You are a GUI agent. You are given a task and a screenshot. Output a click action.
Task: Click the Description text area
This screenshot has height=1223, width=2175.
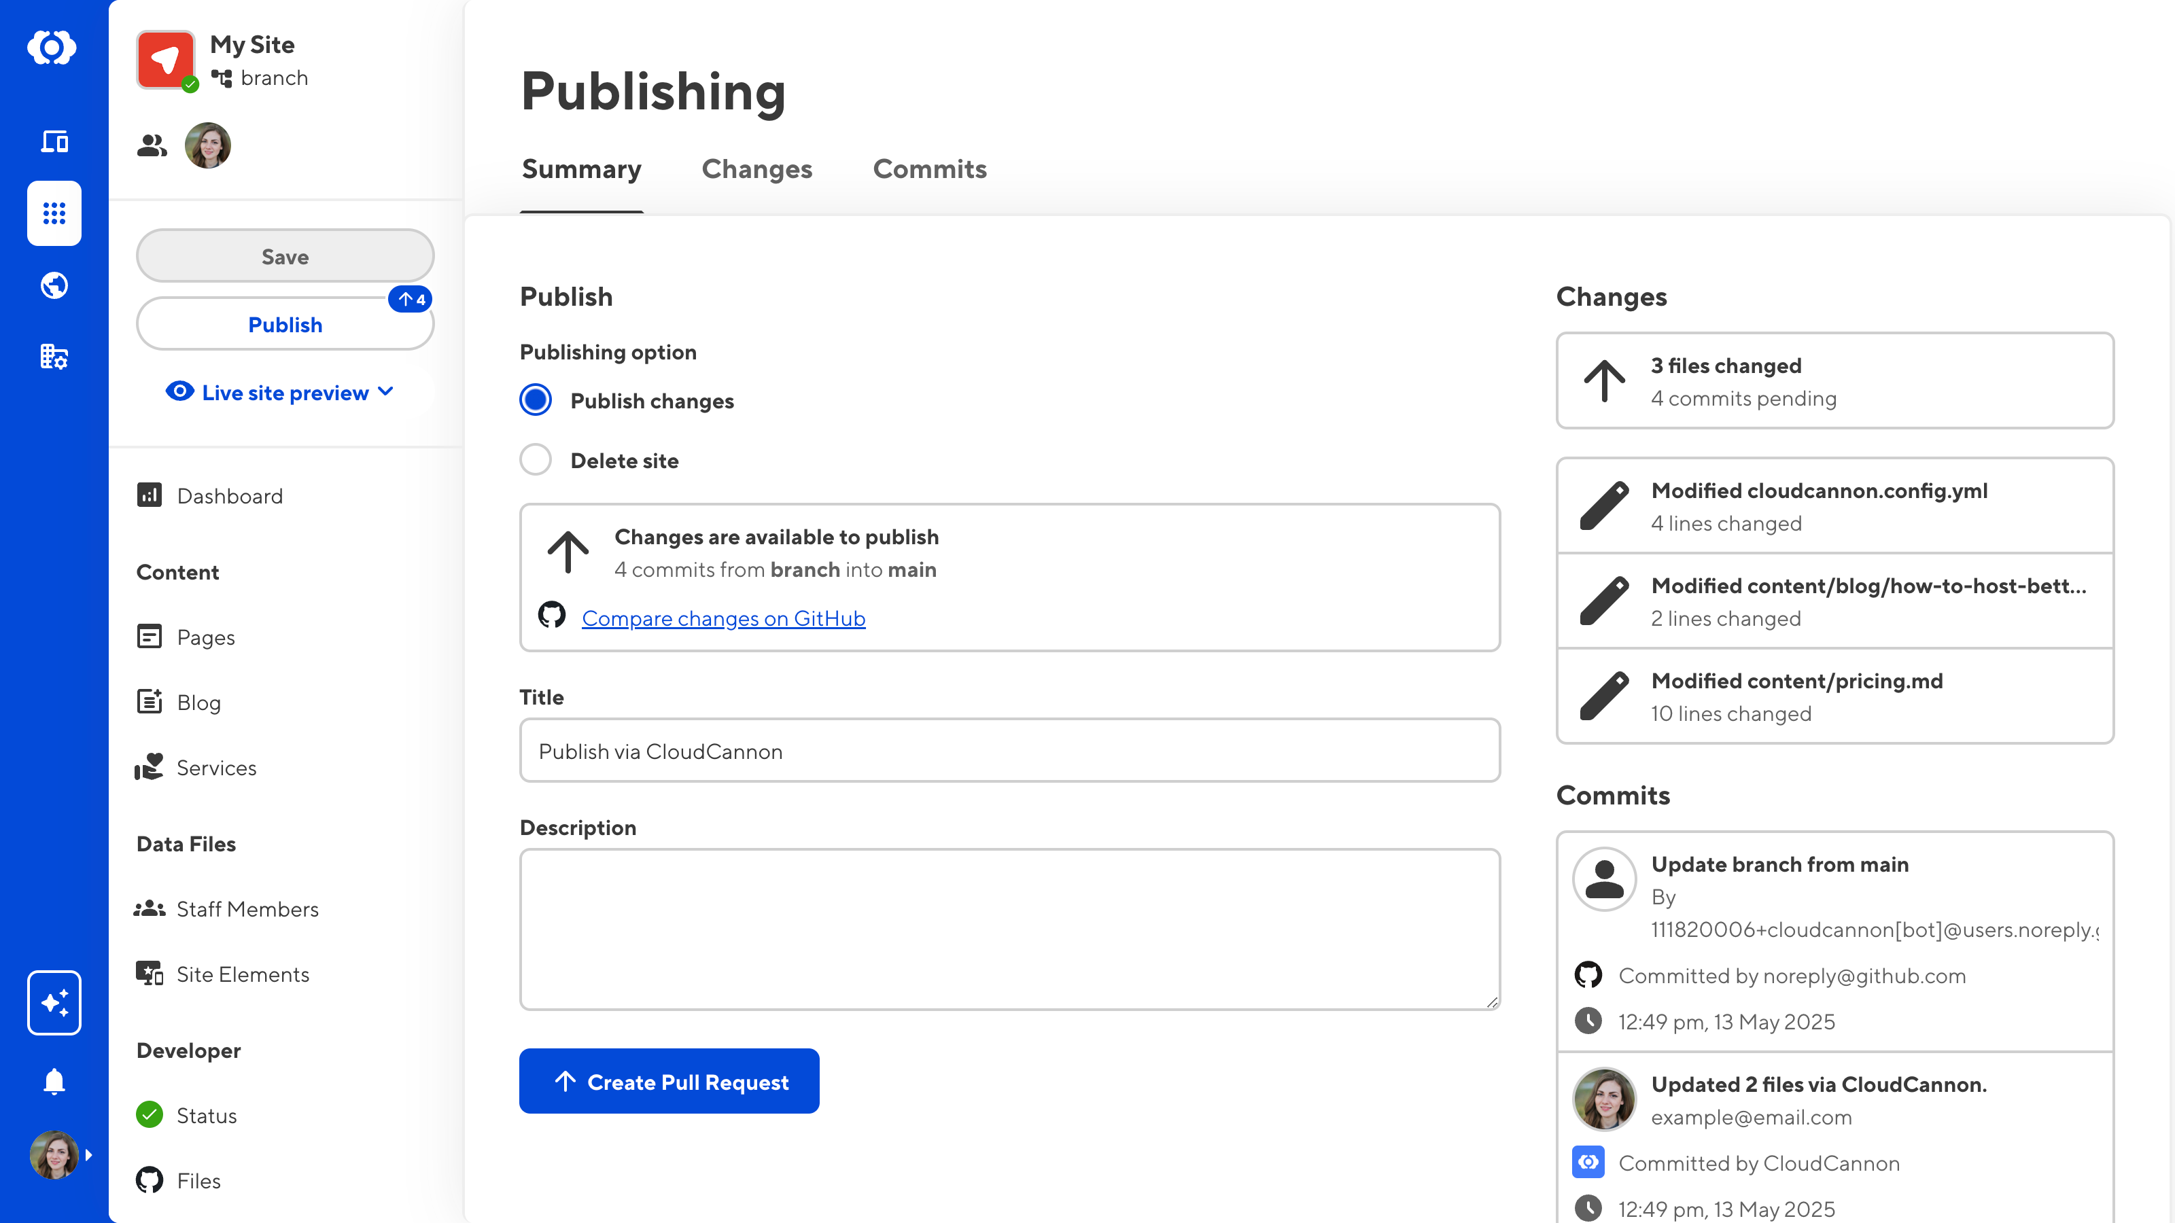click(x=1009, y=928)
